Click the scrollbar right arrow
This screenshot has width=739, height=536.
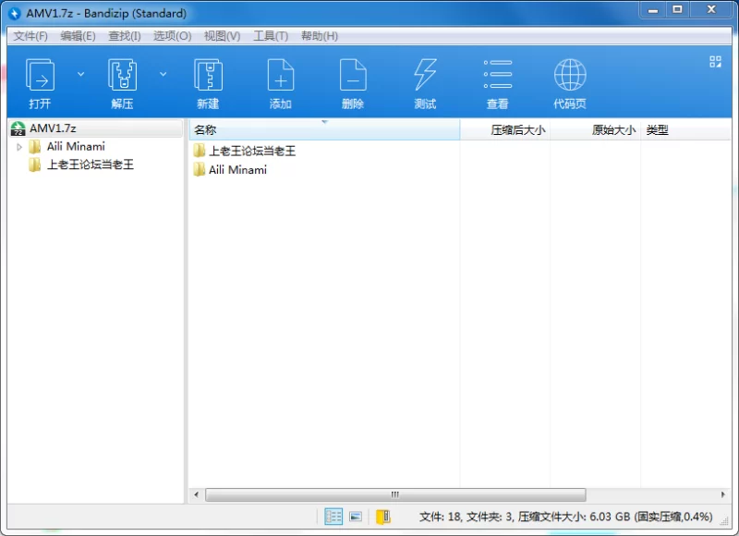723,494
